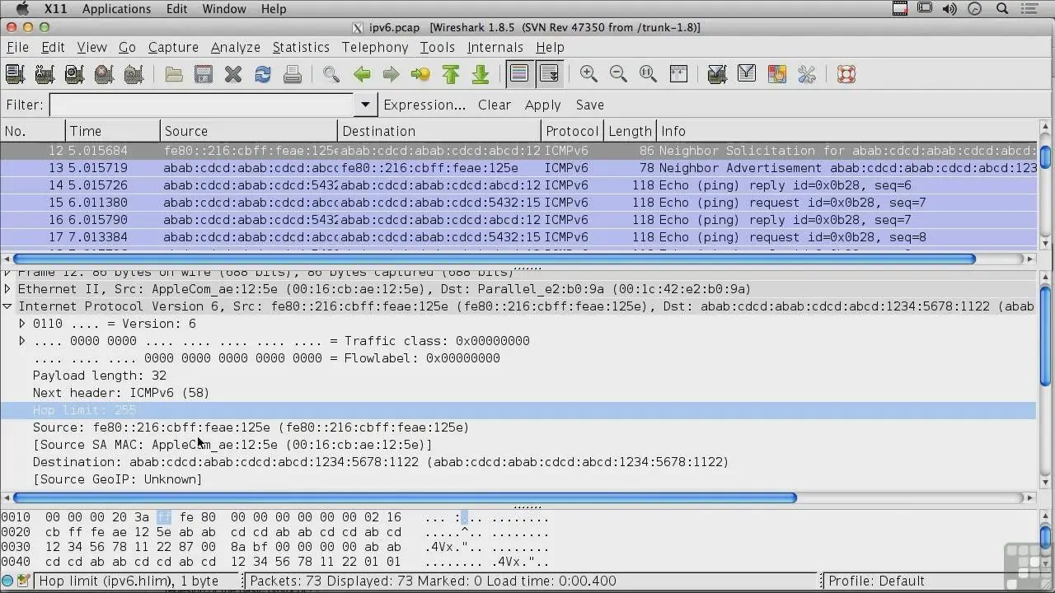Screen dimensions: 1055x593
Task: Select packet 15 Echo request seq=7
Action: [518, 203]
